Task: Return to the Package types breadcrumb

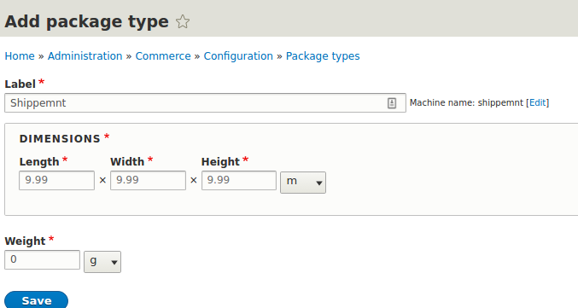Action: coord(323,56)
